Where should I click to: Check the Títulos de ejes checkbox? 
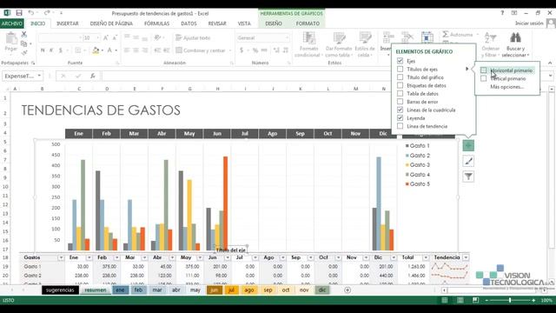click(x=400, y=70)
